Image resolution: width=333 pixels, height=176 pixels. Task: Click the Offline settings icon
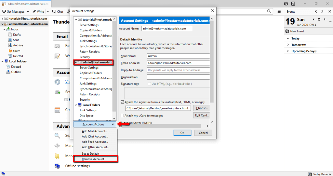coord(57,166)
